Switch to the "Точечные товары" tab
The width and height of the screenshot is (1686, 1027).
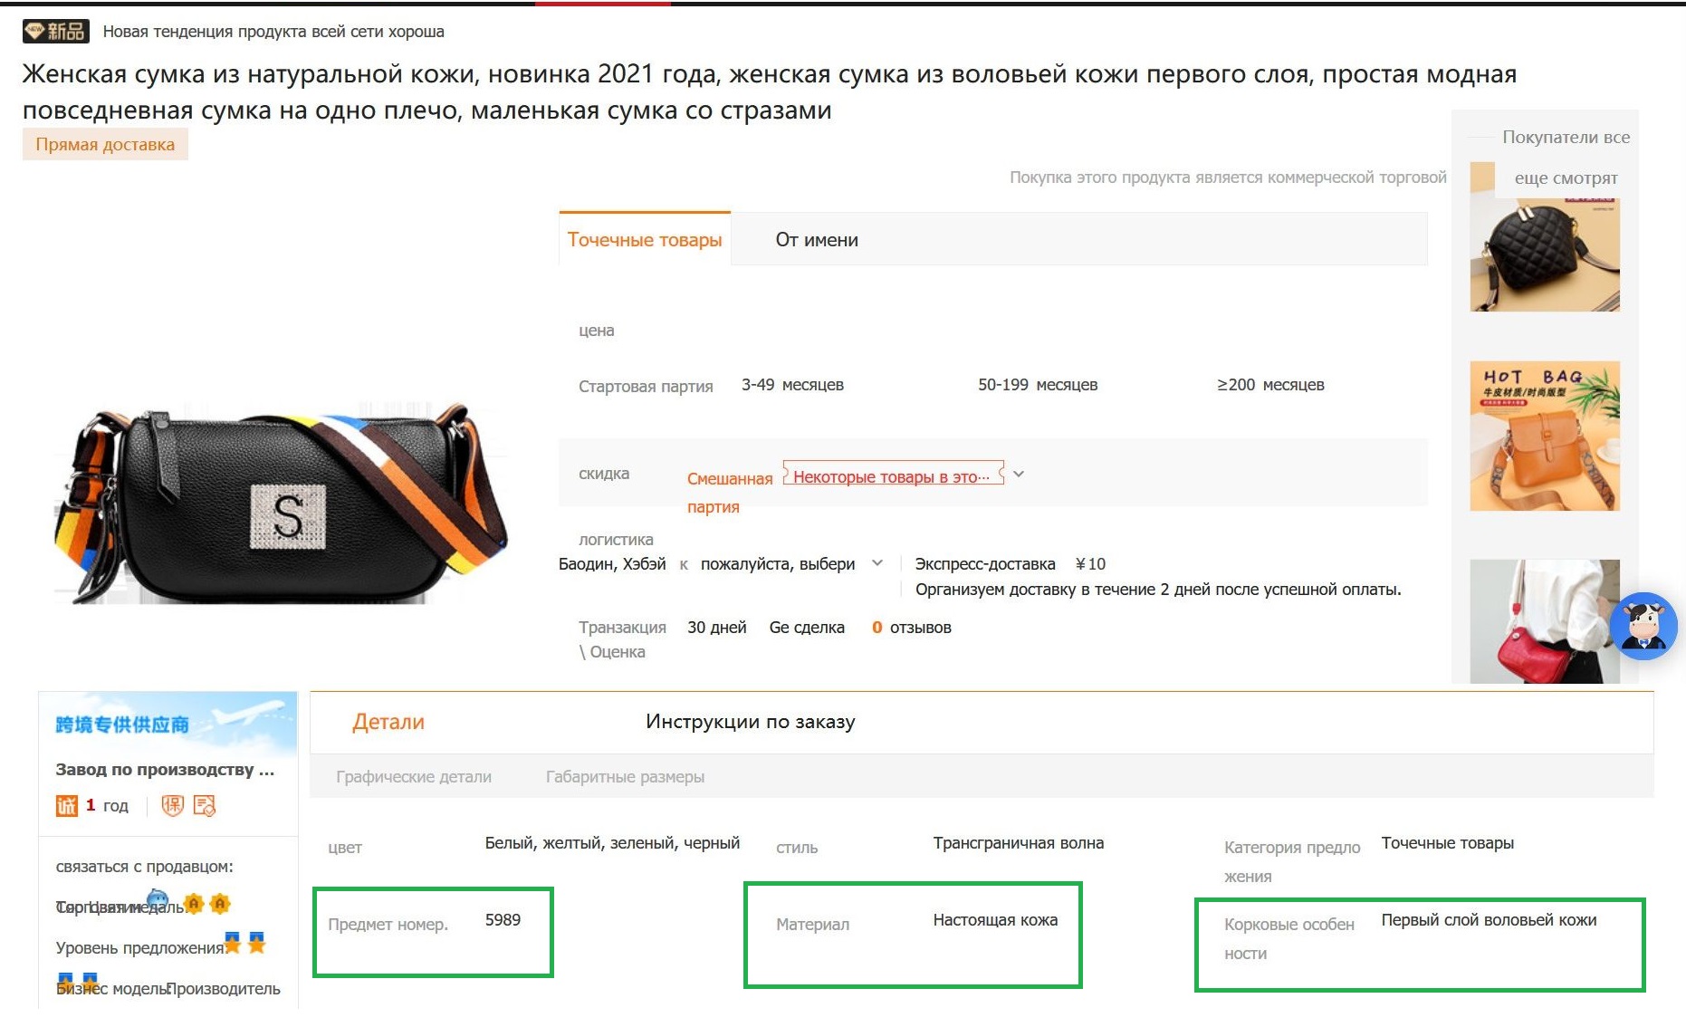point(645,240)
